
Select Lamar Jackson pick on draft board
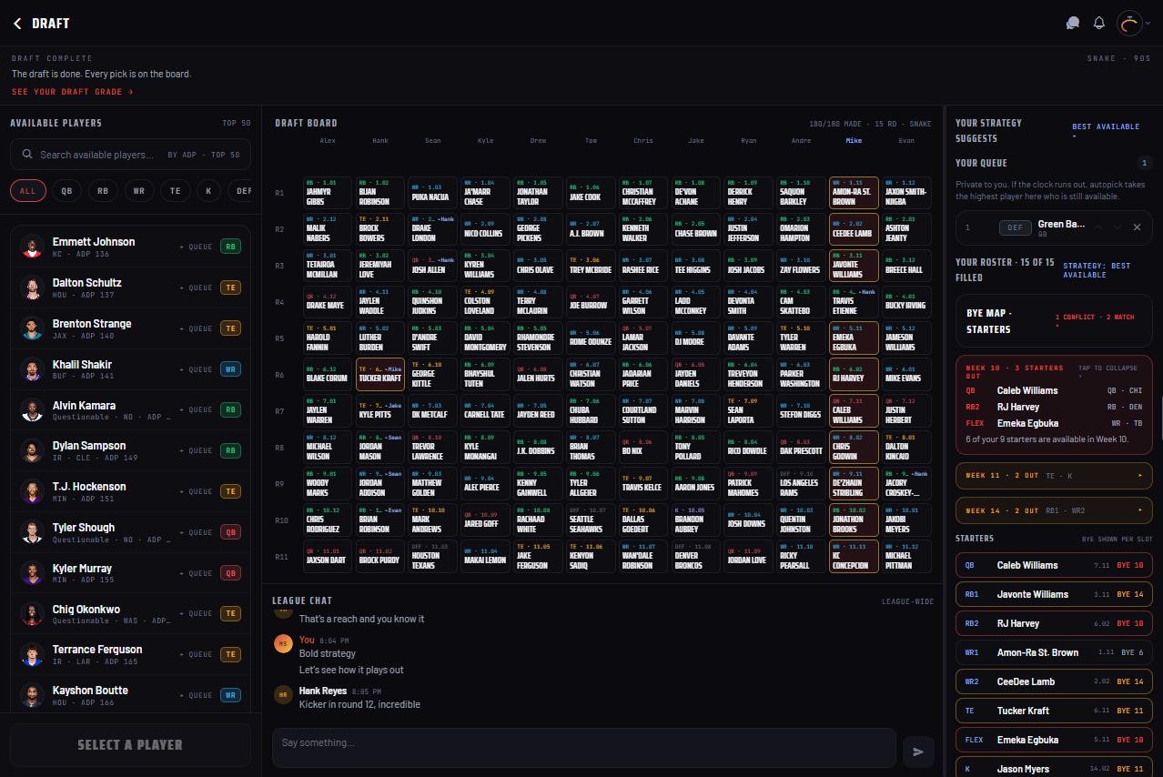coord(645,338)
